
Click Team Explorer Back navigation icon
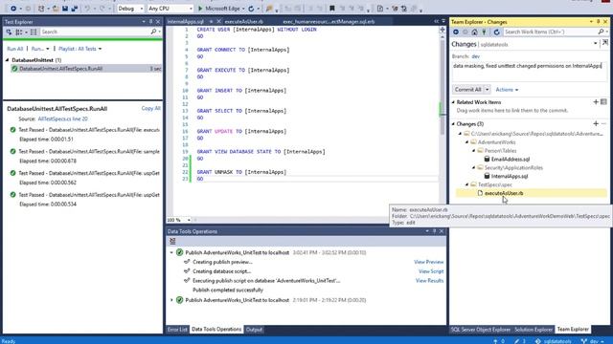[x=456, y=32]
